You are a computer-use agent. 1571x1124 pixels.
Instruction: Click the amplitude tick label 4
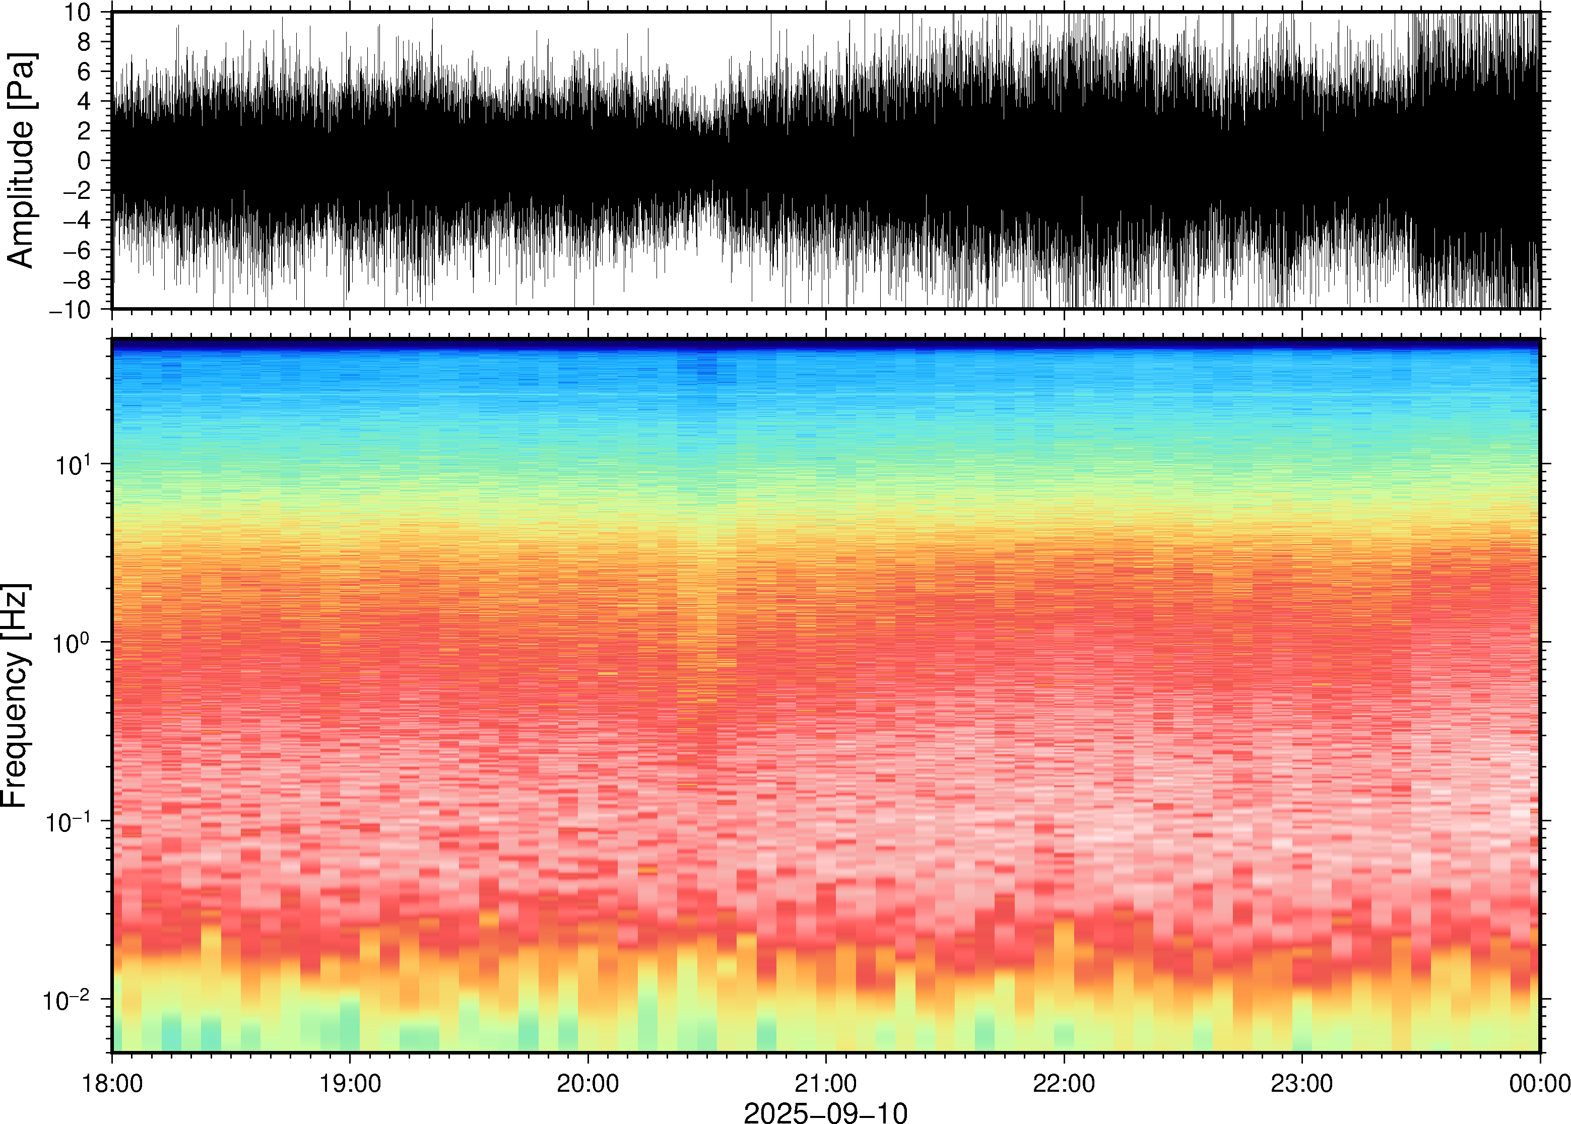(x=84, y=101)
